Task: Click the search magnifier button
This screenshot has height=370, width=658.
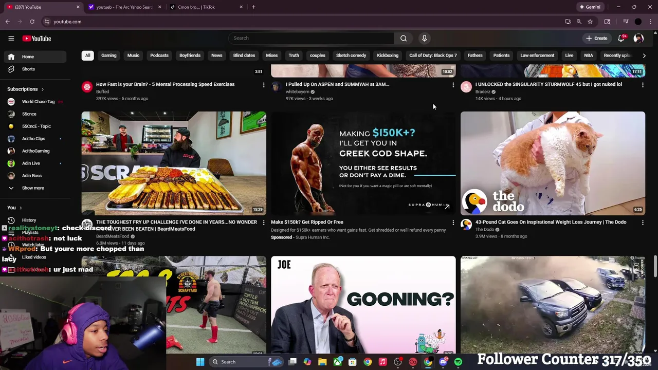Action: [x=404, y=38]
